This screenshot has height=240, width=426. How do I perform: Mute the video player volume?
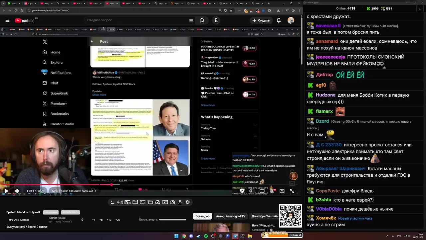coord(17,191)
